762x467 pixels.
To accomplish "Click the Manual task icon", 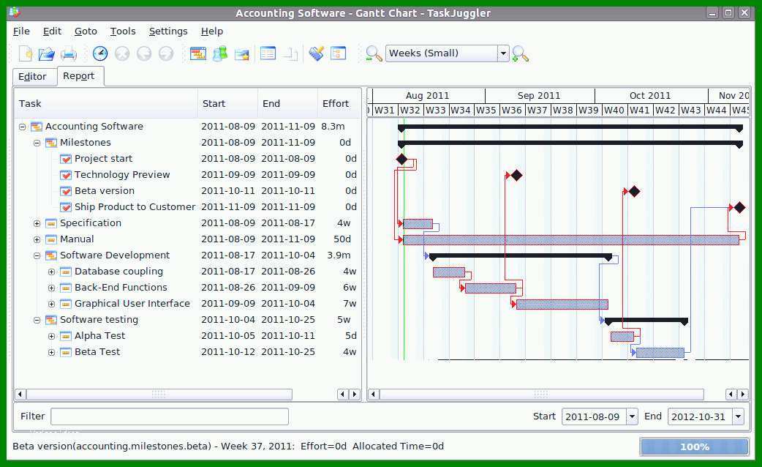I will 51,239.
